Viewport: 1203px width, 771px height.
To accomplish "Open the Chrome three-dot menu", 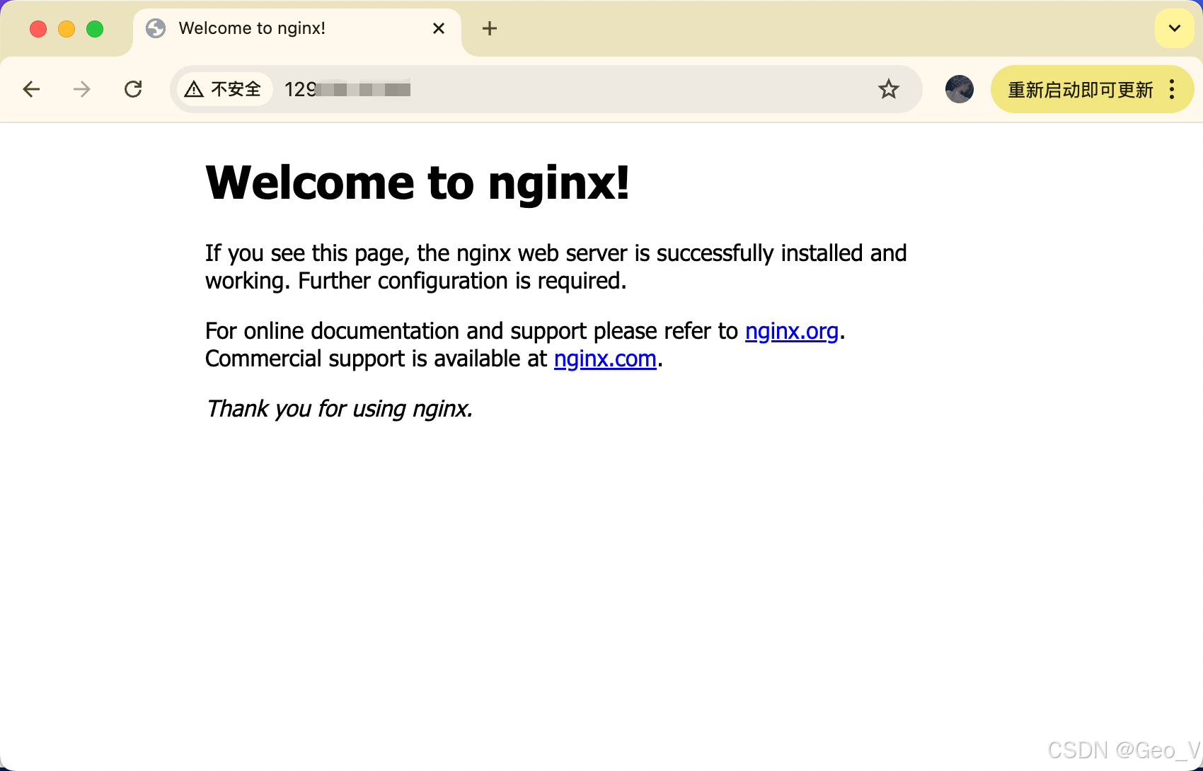I will pos(1173,89).
